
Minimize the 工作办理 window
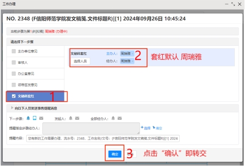click(227, 4)
